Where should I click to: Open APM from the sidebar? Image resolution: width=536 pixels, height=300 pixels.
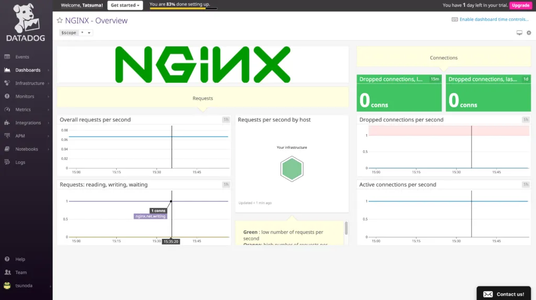pos(20,136)
